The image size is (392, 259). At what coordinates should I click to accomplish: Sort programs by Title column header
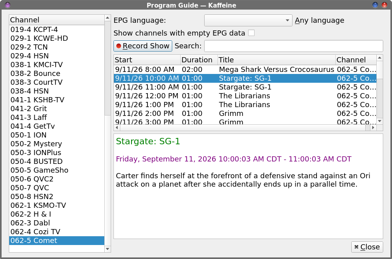(276, 60)
